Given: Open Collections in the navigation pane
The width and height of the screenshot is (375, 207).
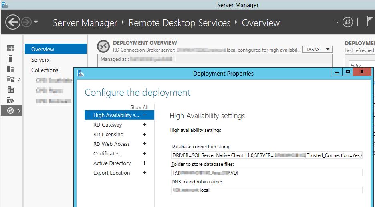Looking at the screenshot, I should (45, 70).
